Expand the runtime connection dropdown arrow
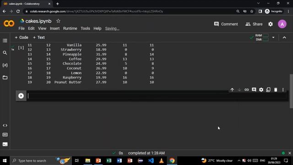The width and height of the screenshot is (293, 165). coord(273,38)
